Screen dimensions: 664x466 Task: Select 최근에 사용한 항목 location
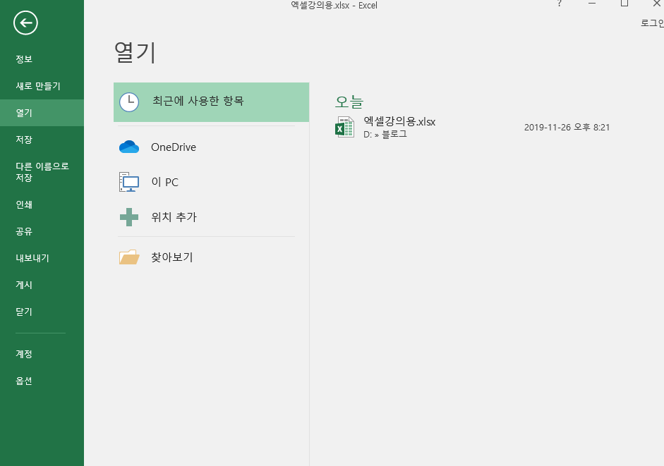coord(211,102)
